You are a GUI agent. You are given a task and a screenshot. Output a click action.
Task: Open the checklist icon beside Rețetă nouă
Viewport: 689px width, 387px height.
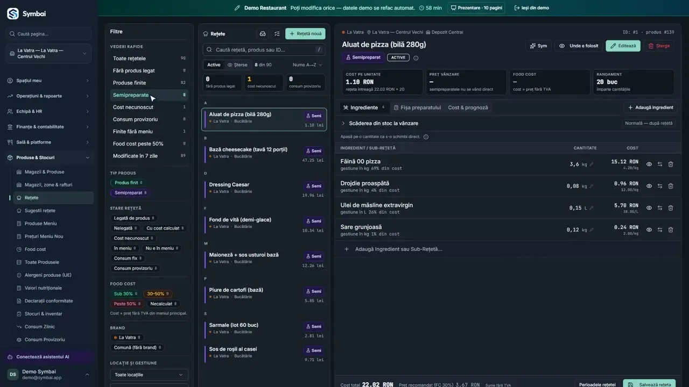click(277, 34)
